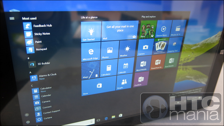Launch Paint from Most used list
The height and width of the screenshot is (126, 224).
point(34,42)
